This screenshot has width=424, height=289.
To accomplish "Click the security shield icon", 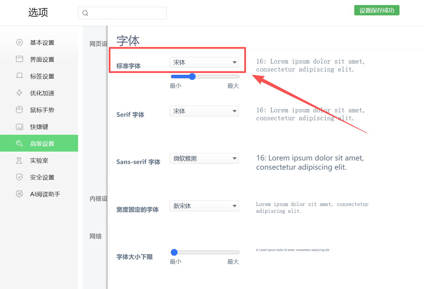I will pyautogui.click(x=19, y=177).
